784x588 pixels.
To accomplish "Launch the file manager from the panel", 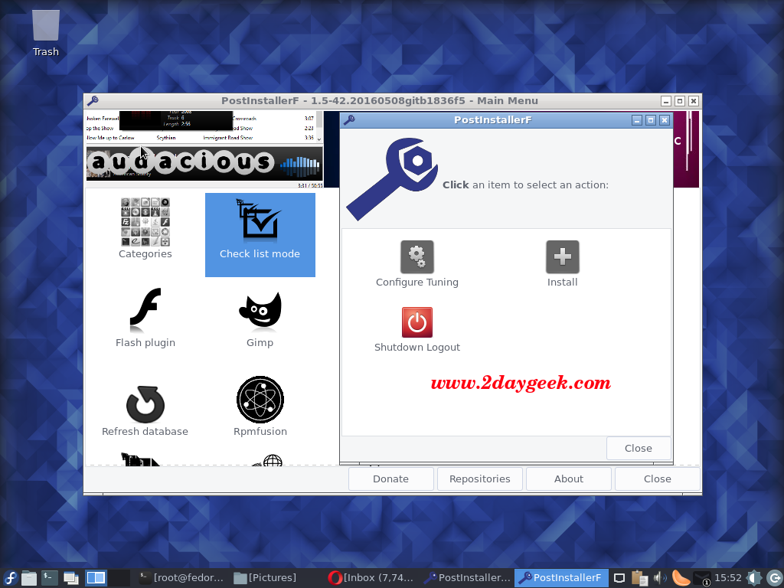I will 29,578.
